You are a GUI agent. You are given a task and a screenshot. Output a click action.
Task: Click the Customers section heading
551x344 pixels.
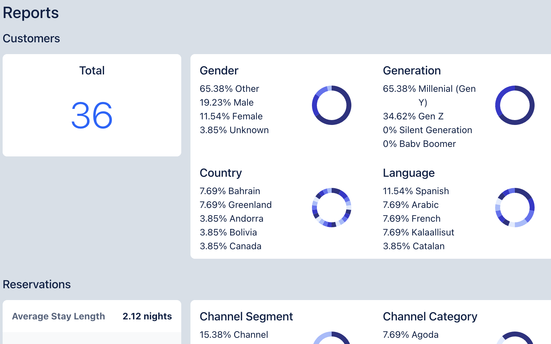pyautogui.click(x=32, y=39)
